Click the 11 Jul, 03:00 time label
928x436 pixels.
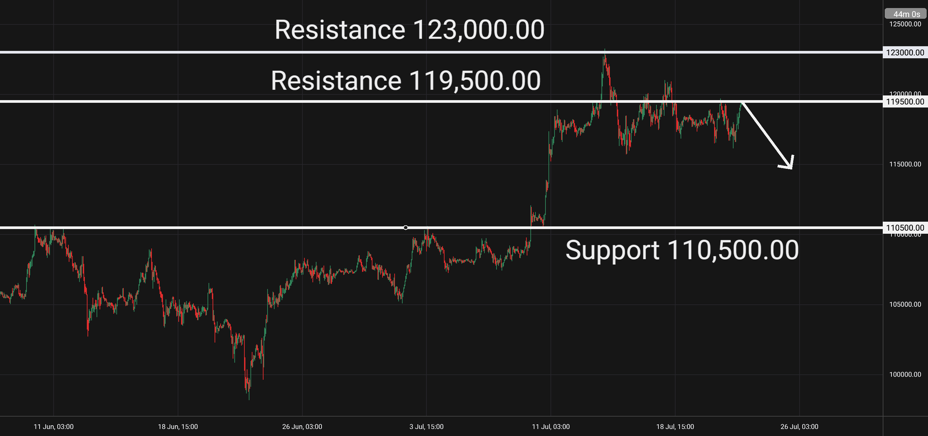[x=551, y=427]
